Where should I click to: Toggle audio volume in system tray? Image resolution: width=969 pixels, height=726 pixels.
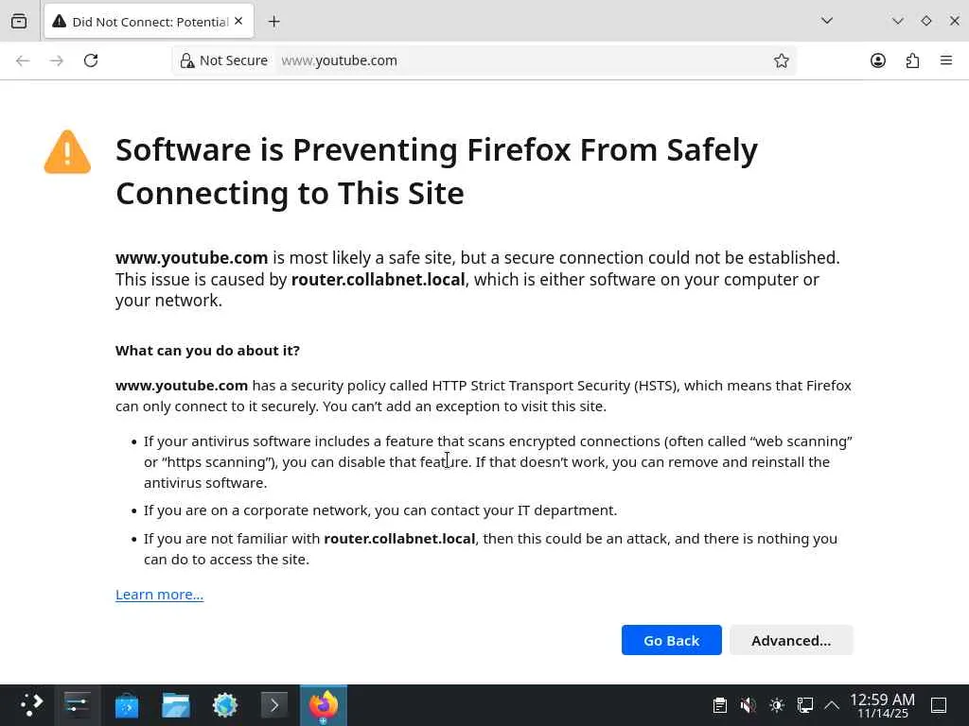coord(748,705)
